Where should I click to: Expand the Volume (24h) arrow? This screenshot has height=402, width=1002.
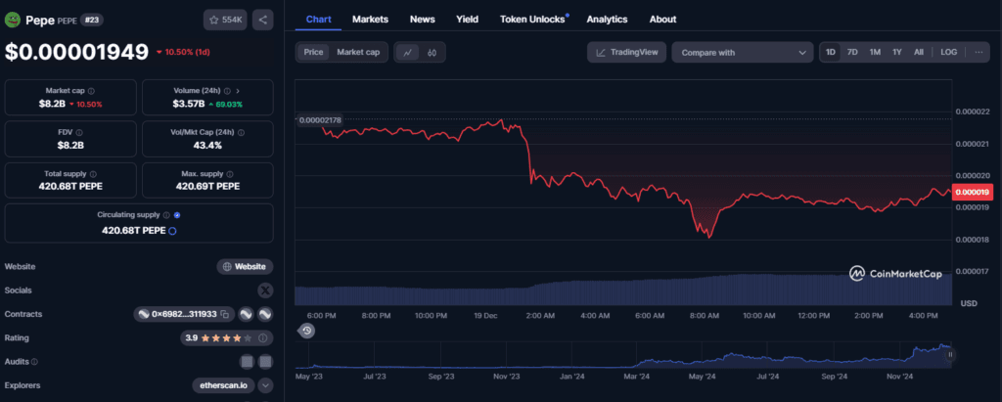(239, 91)
